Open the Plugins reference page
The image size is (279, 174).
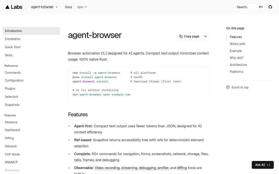tap(10, 88)
